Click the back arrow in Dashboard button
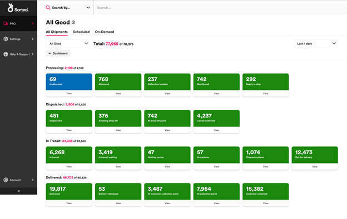This screenshot has width=347, height=219. (x=50, y=53)
